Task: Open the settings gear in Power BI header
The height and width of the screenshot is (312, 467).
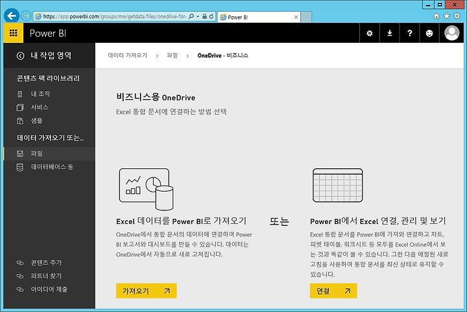Action: click(370, 33)
